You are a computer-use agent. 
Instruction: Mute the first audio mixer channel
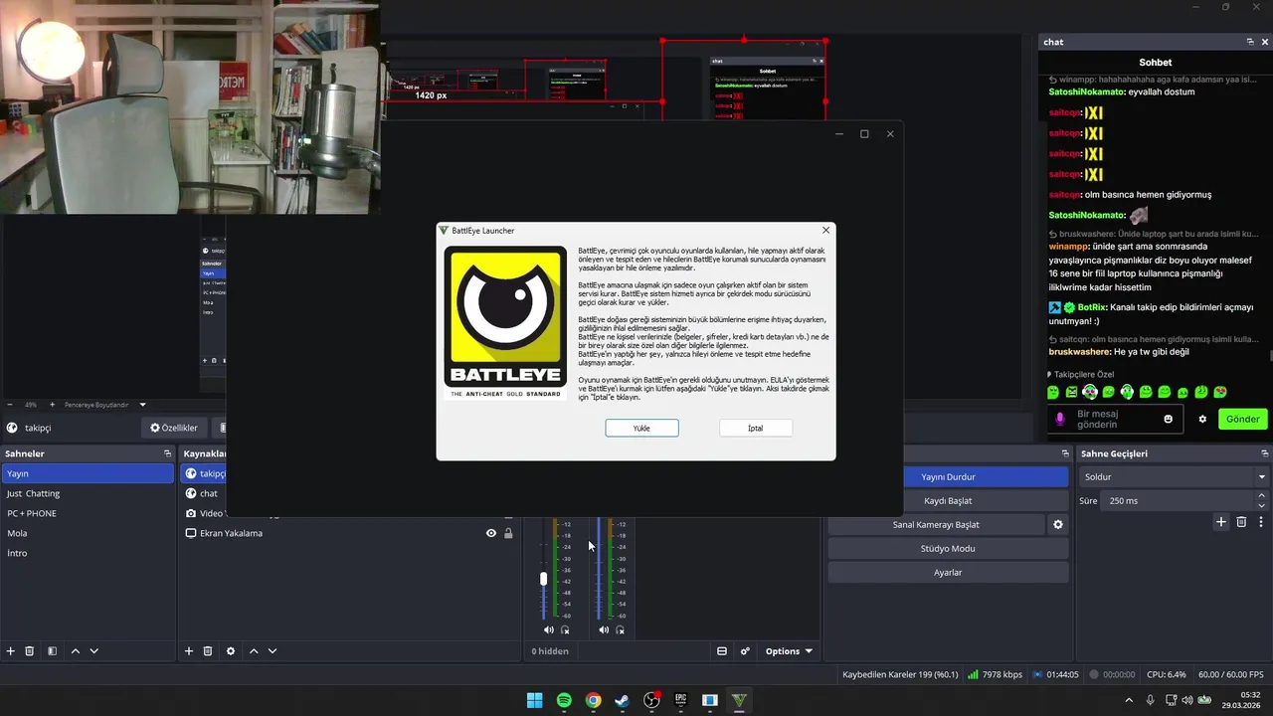click(x=548, y=629)
